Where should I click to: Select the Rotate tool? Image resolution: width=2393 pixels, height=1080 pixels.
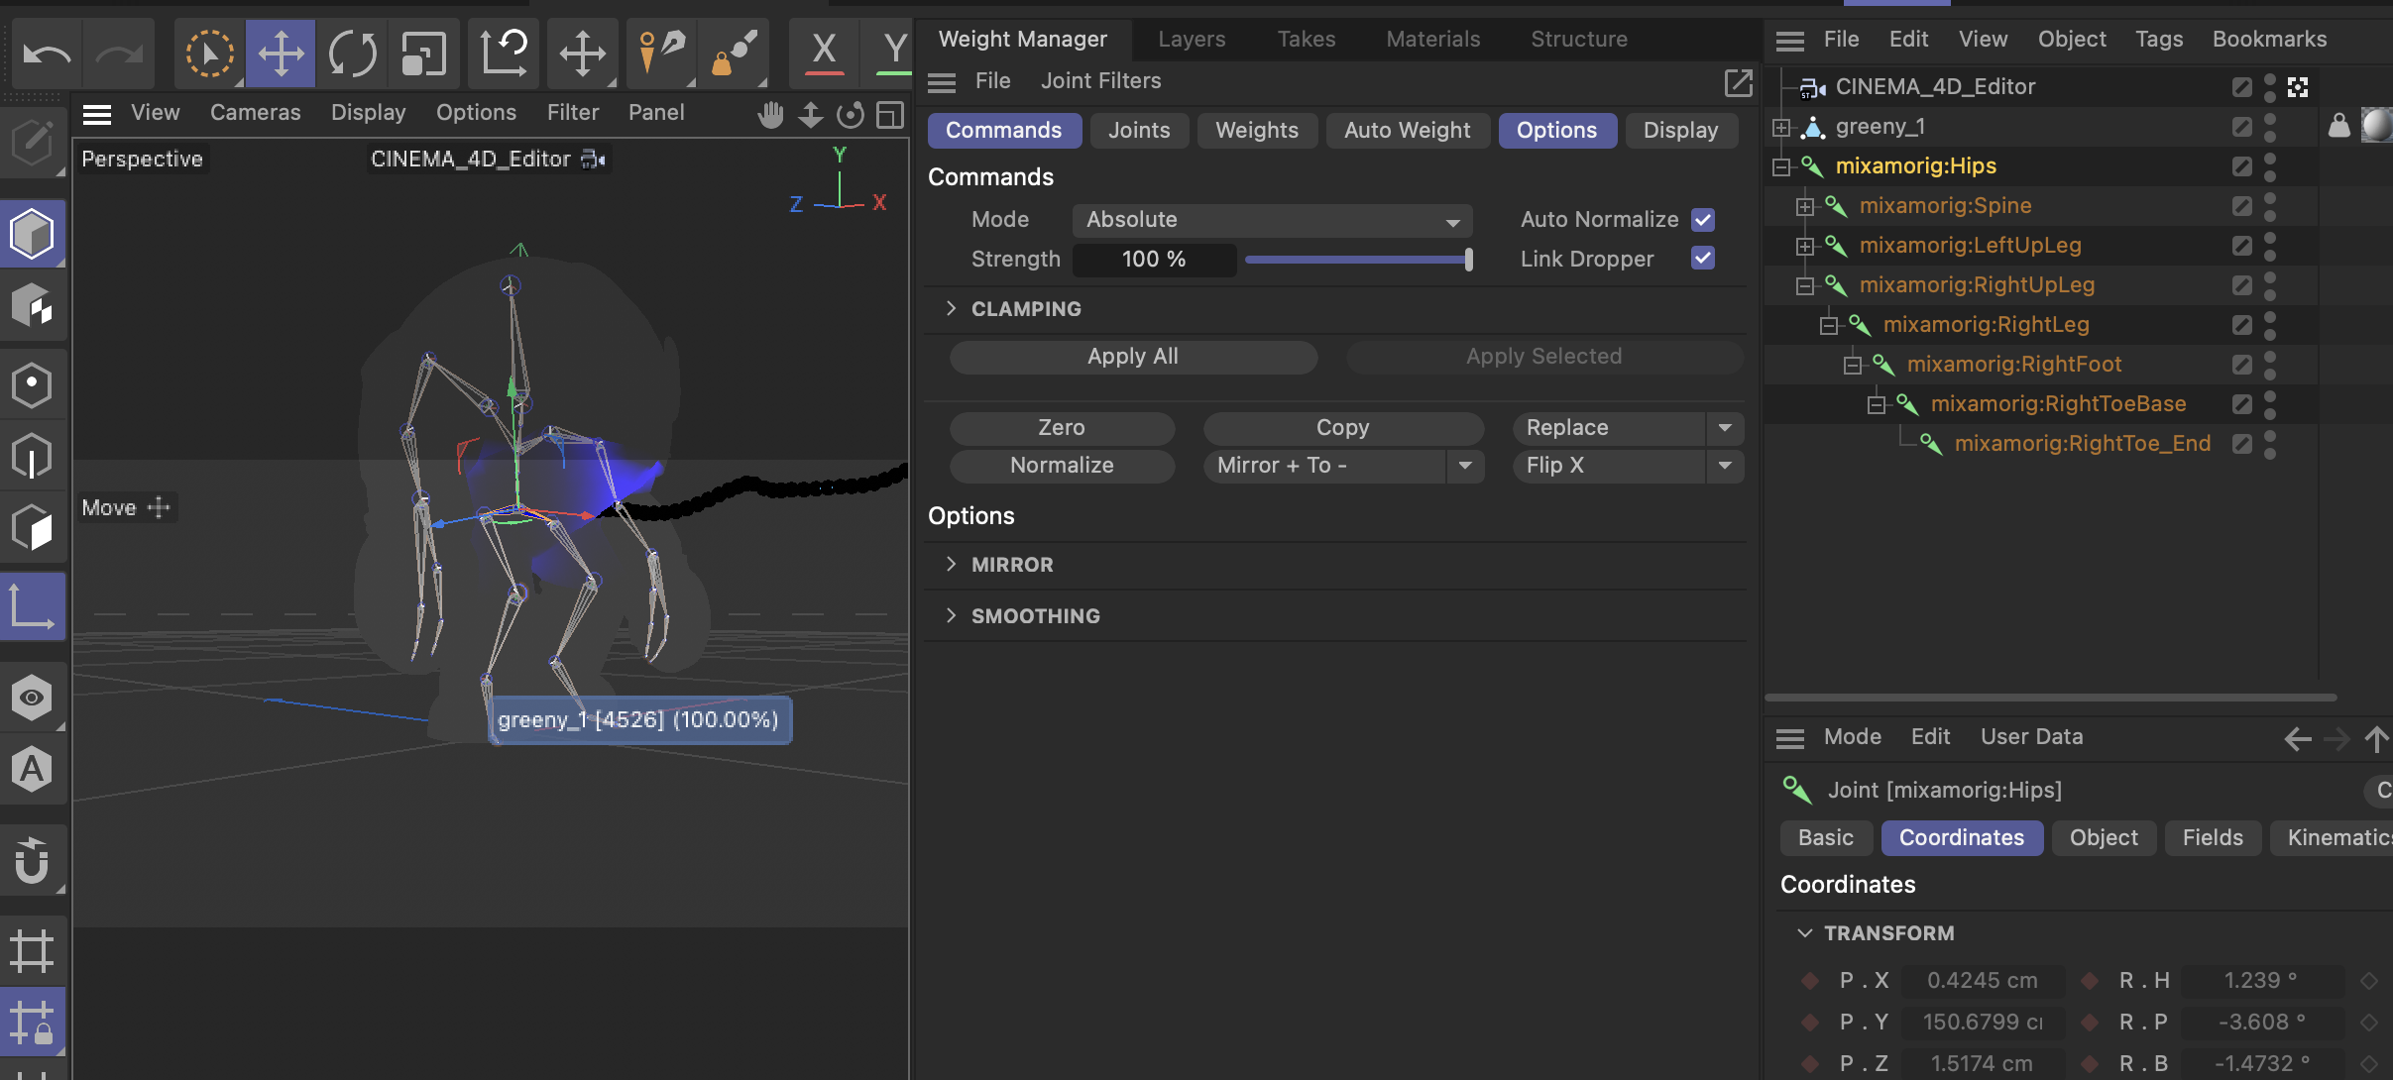coord(352,53)
